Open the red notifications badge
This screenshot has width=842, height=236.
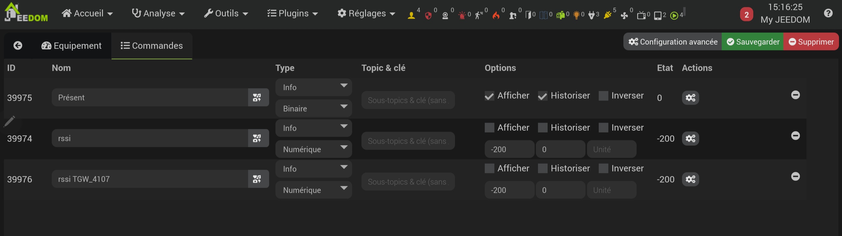(746, 15)
